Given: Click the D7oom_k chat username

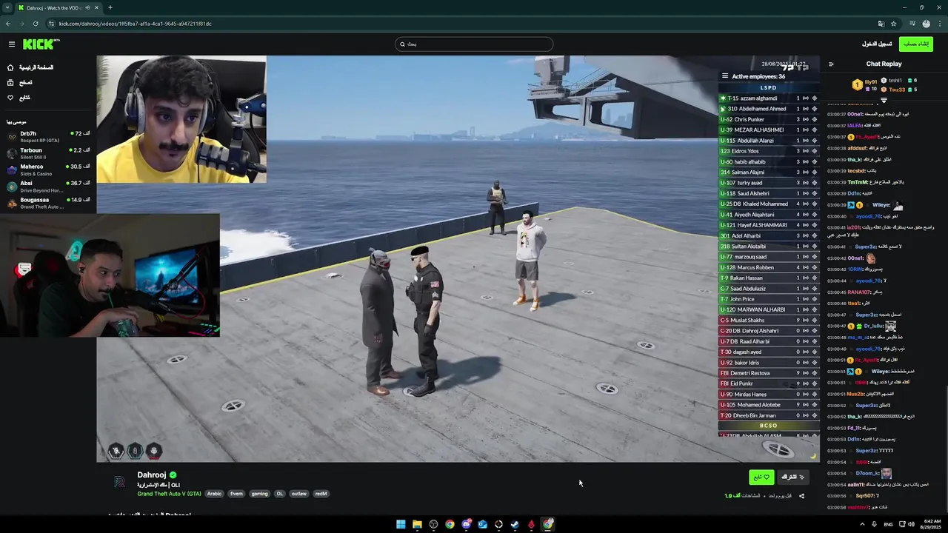Looking at the screenshot, I should 867,473.
